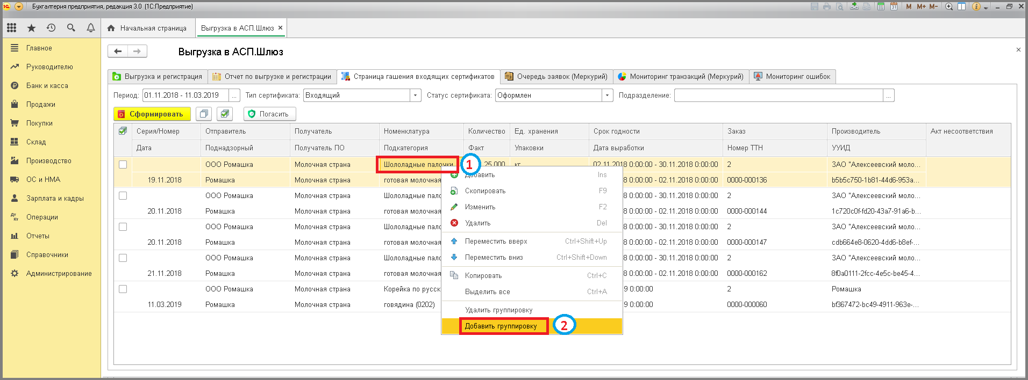The height and width of the screenshot is (380, 1028).
Task: Open the Calendar icon showing 31
Action: click(894, 6)
